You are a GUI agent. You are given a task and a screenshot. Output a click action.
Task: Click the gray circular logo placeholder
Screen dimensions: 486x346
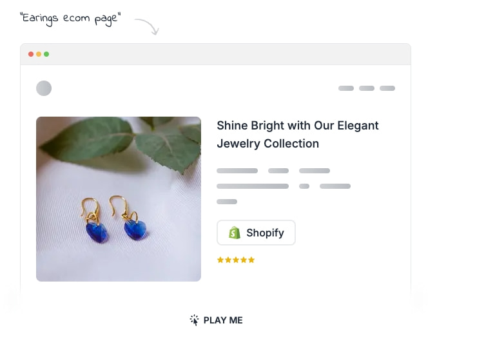44,88
